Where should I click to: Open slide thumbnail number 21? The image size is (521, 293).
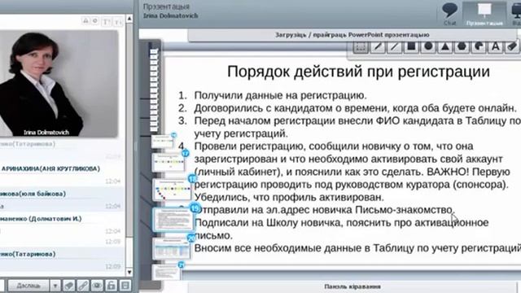click(x=166, y=272)
